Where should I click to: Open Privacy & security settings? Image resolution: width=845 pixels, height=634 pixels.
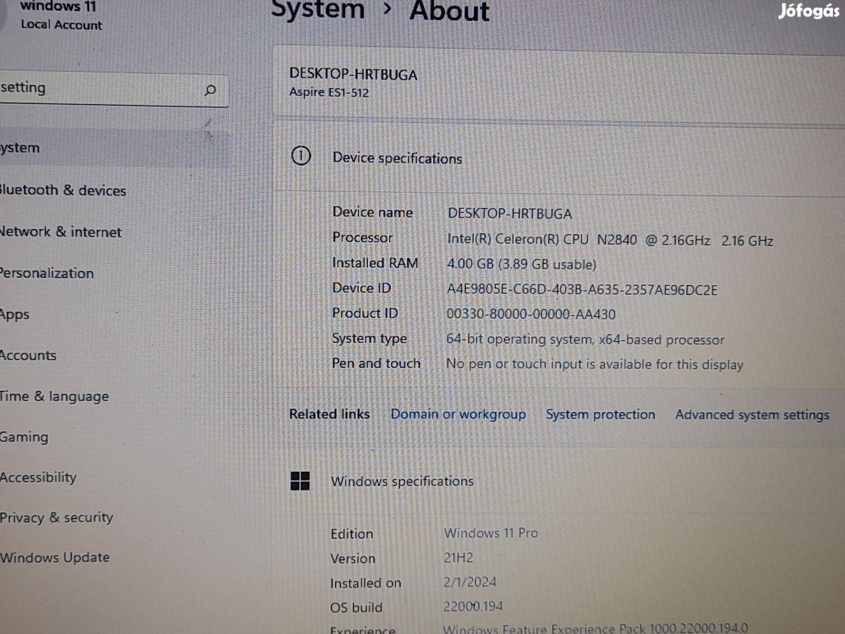coord(56,517)
